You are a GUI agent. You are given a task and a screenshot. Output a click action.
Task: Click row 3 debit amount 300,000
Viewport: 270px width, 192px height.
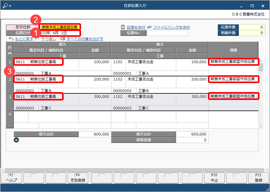coord(95,96)
